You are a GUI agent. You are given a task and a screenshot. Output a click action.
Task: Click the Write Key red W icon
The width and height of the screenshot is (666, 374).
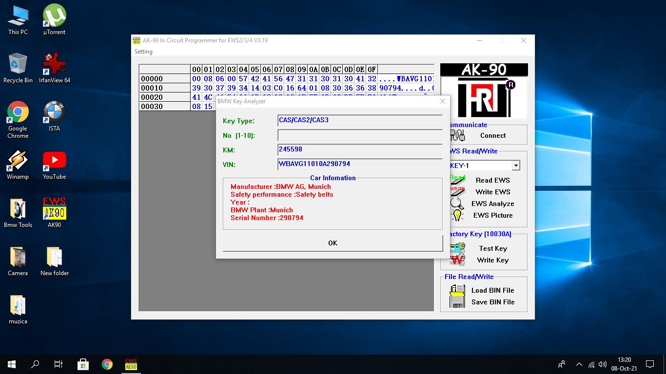pos(457,260)
